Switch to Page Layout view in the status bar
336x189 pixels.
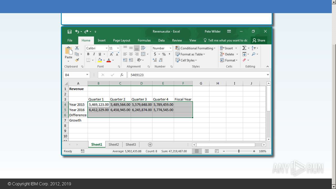207,151
